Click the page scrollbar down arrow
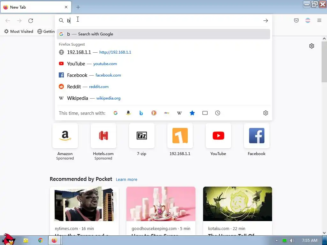The image size is (327, 245). pyautogui.click(x=324, y=233)
